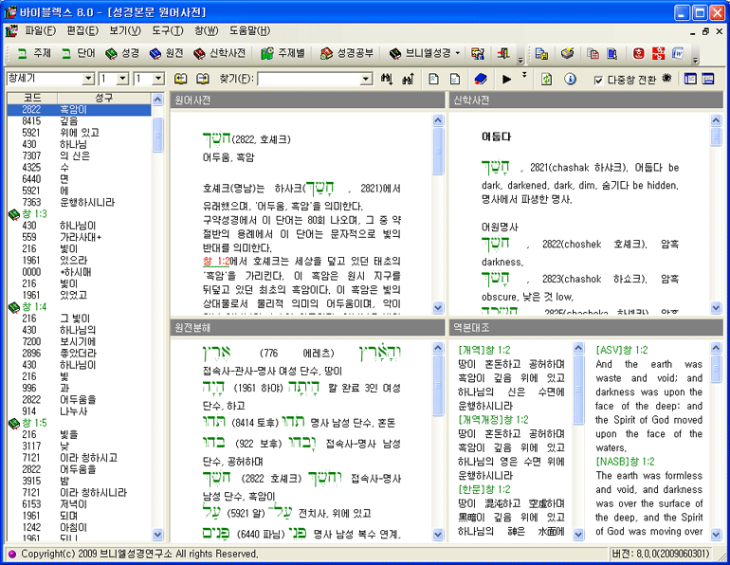Click the exit door icon in toolbar
This screenshot has height=565, width=730.
tap(503, 53)
